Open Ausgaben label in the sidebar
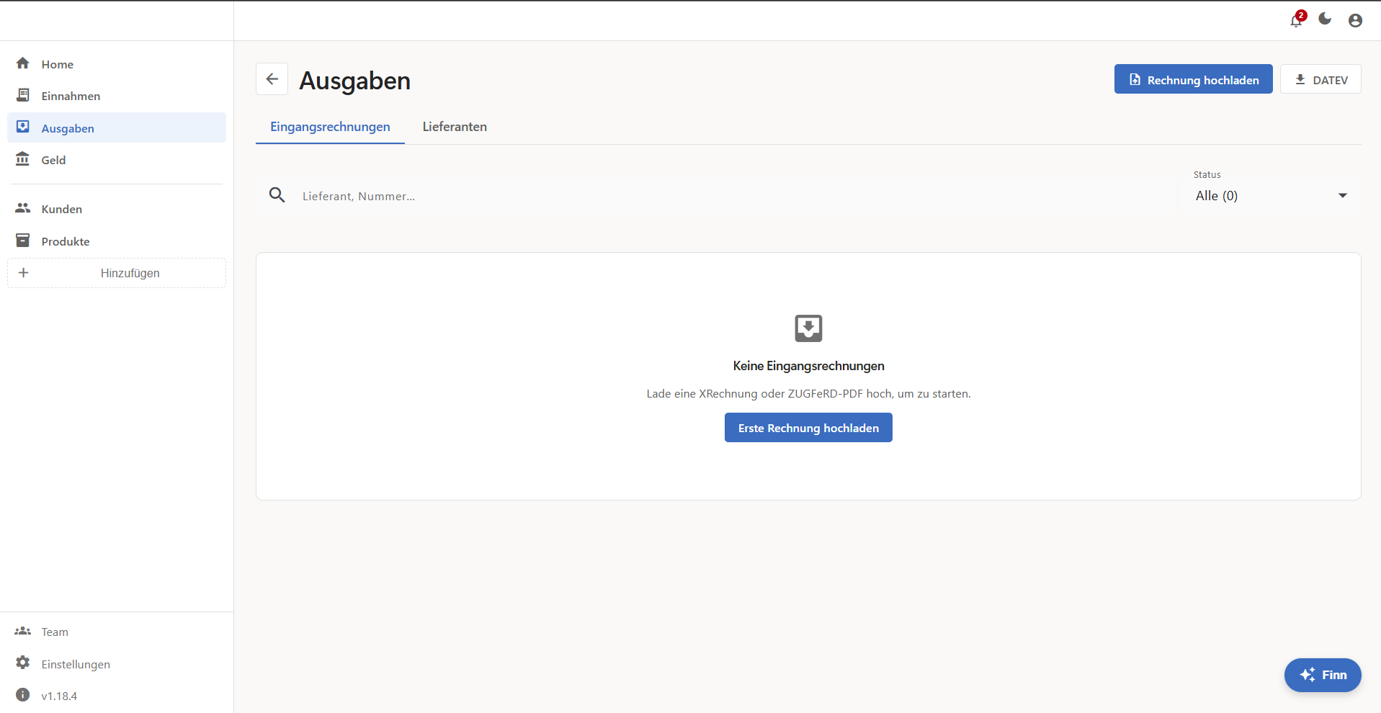This screenshot has height=713, width=1381. 68,128
